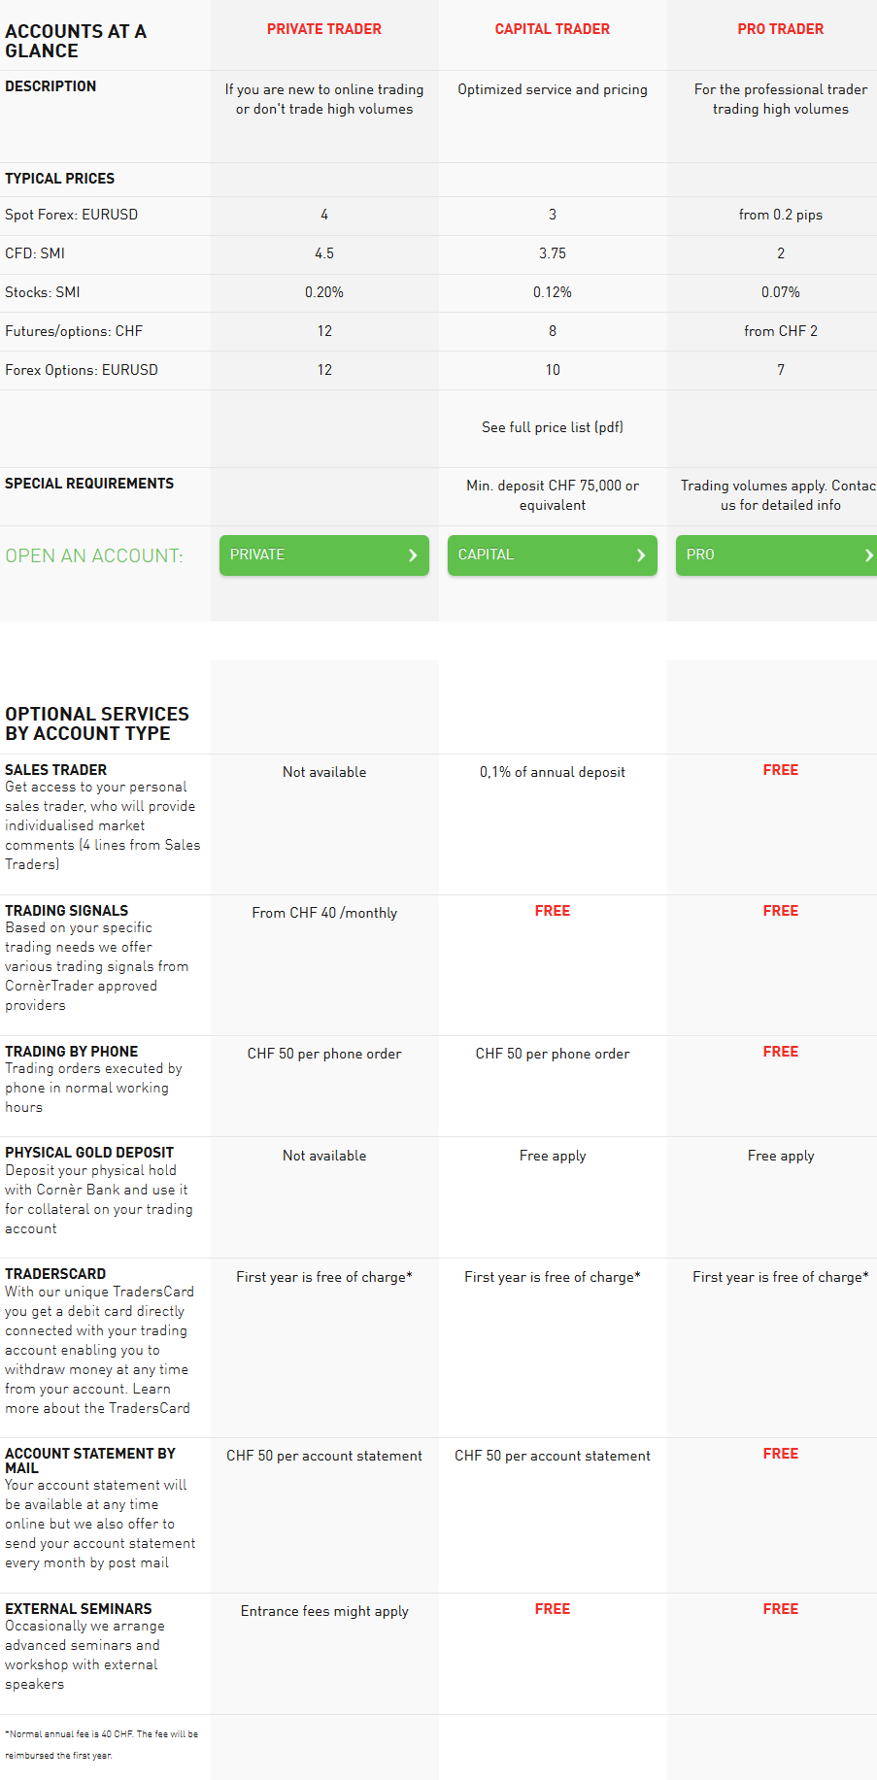This screenshot has width=877, height=1780.
Task: Click the SALES TRADER service heading
Action: click(x=56, y=770)
